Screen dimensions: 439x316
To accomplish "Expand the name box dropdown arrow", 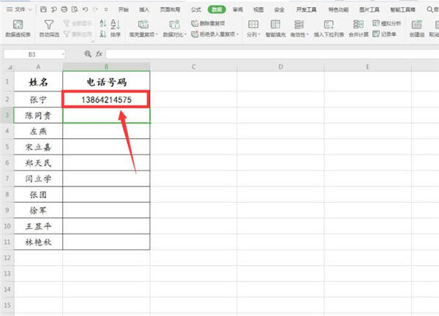I will pos(63,54).
